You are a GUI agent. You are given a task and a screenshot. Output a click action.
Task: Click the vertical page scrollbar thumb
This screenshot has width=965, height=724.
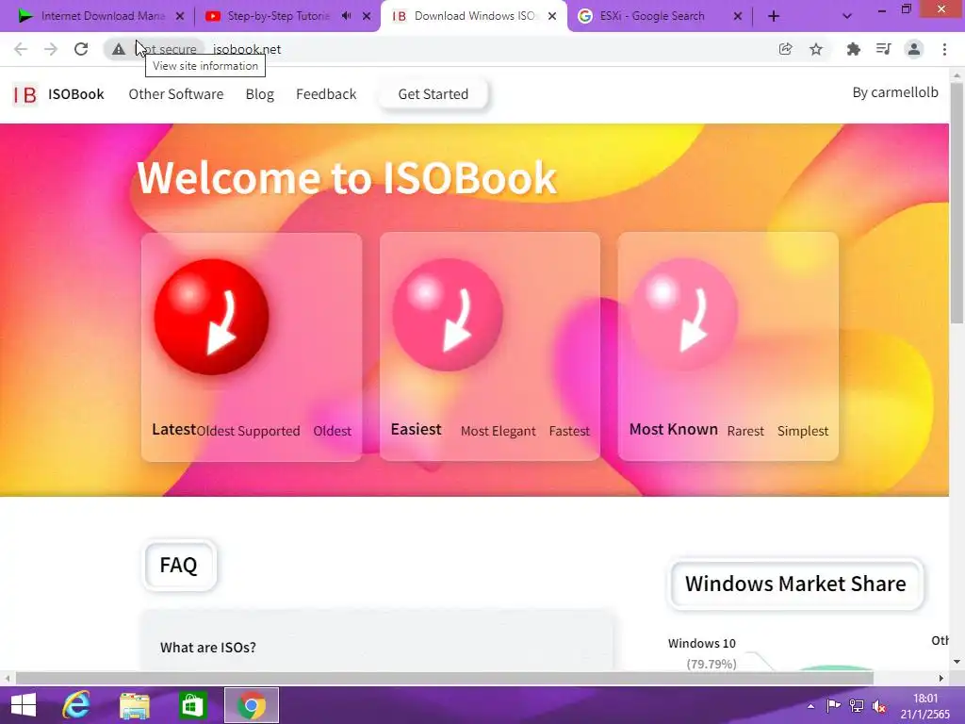pyautogui.click(x=957, y=204)
